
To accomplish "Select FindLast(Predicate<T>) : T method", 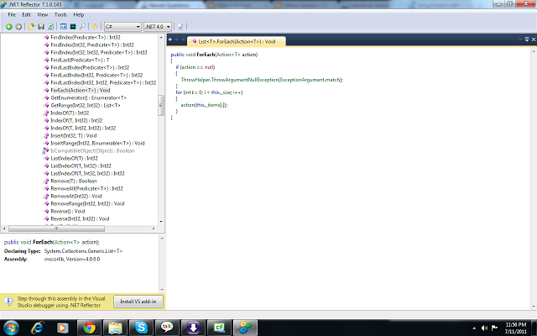I will click(80, 60).
